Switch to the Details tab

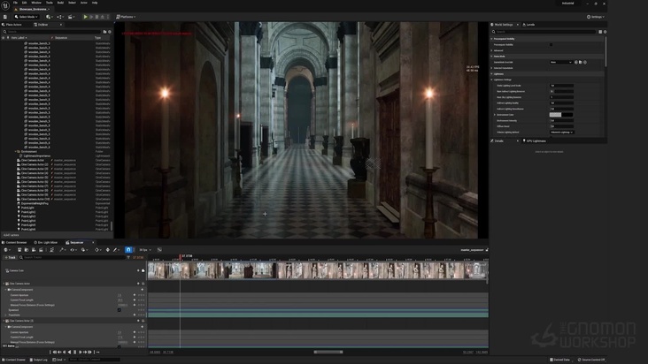498,141
